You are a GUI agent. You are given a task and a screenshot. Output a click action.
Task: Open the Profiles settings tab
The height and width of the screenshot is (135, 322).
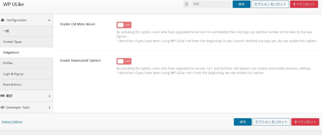[x=8, y=63]
